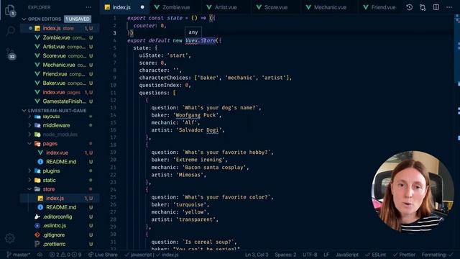This screenshot has width=460, height=259.
Task: Collapse the LIVESTREAM-NUXT-GAME section
Action: 24,111
